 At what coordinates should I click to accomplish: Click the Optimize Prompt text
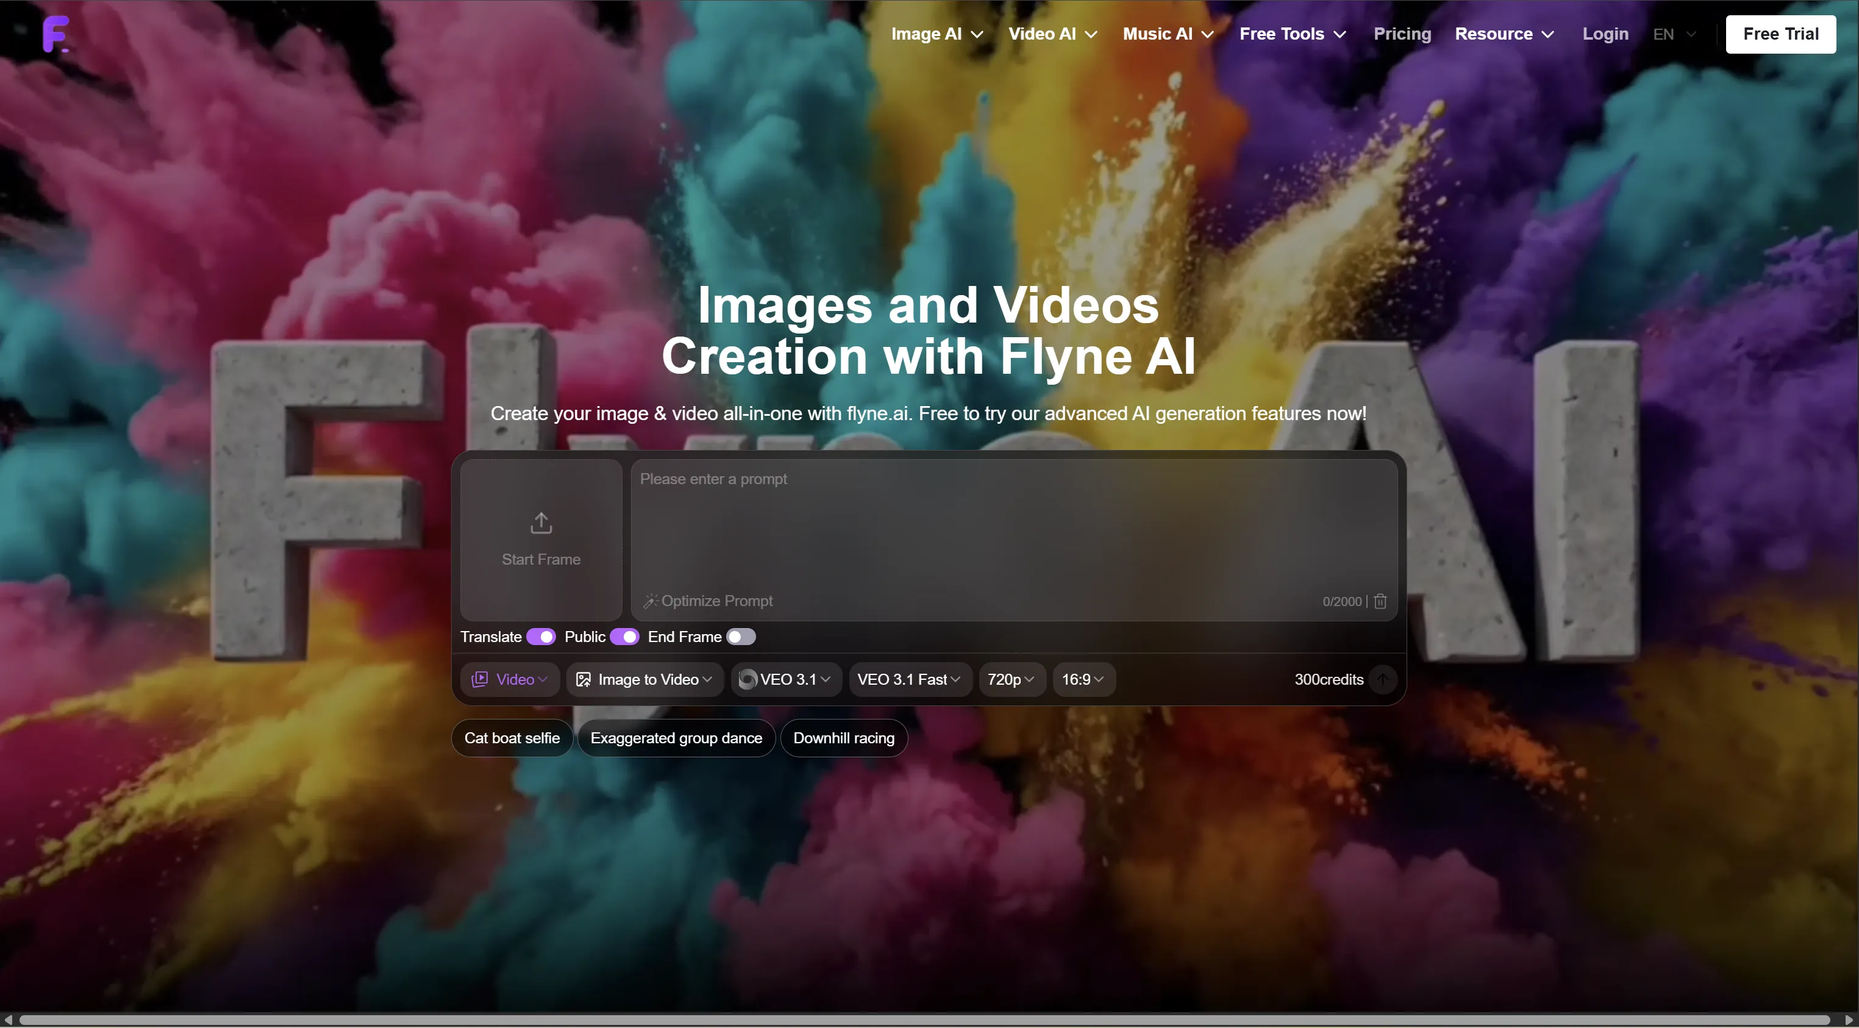716,601
